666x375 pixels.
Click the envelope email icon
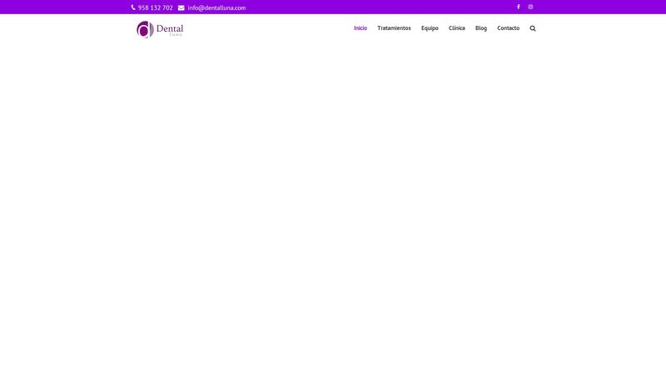pyautogui.click(x=181, y=7)
